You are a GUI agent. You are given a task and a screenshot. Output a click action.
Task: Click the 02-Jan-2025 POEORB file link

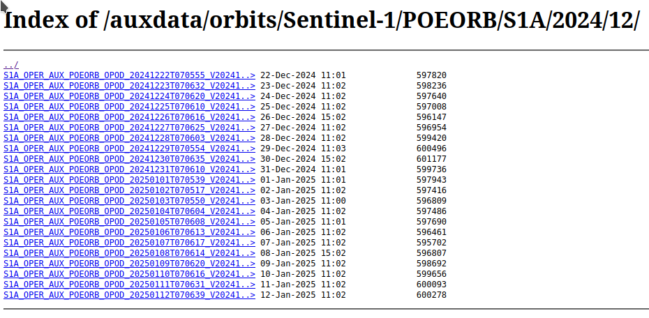129,190
